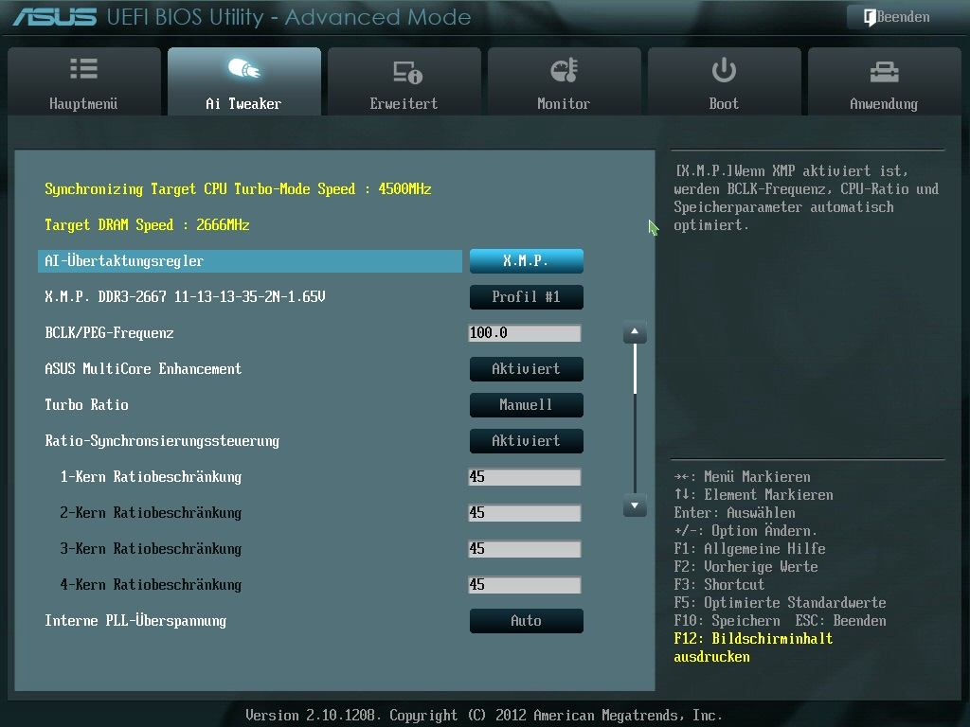This screenshot has width=970, height=727.
Task: Click the 2-Kern Ratiobeschränkung value field
Action: coord(525,512)
